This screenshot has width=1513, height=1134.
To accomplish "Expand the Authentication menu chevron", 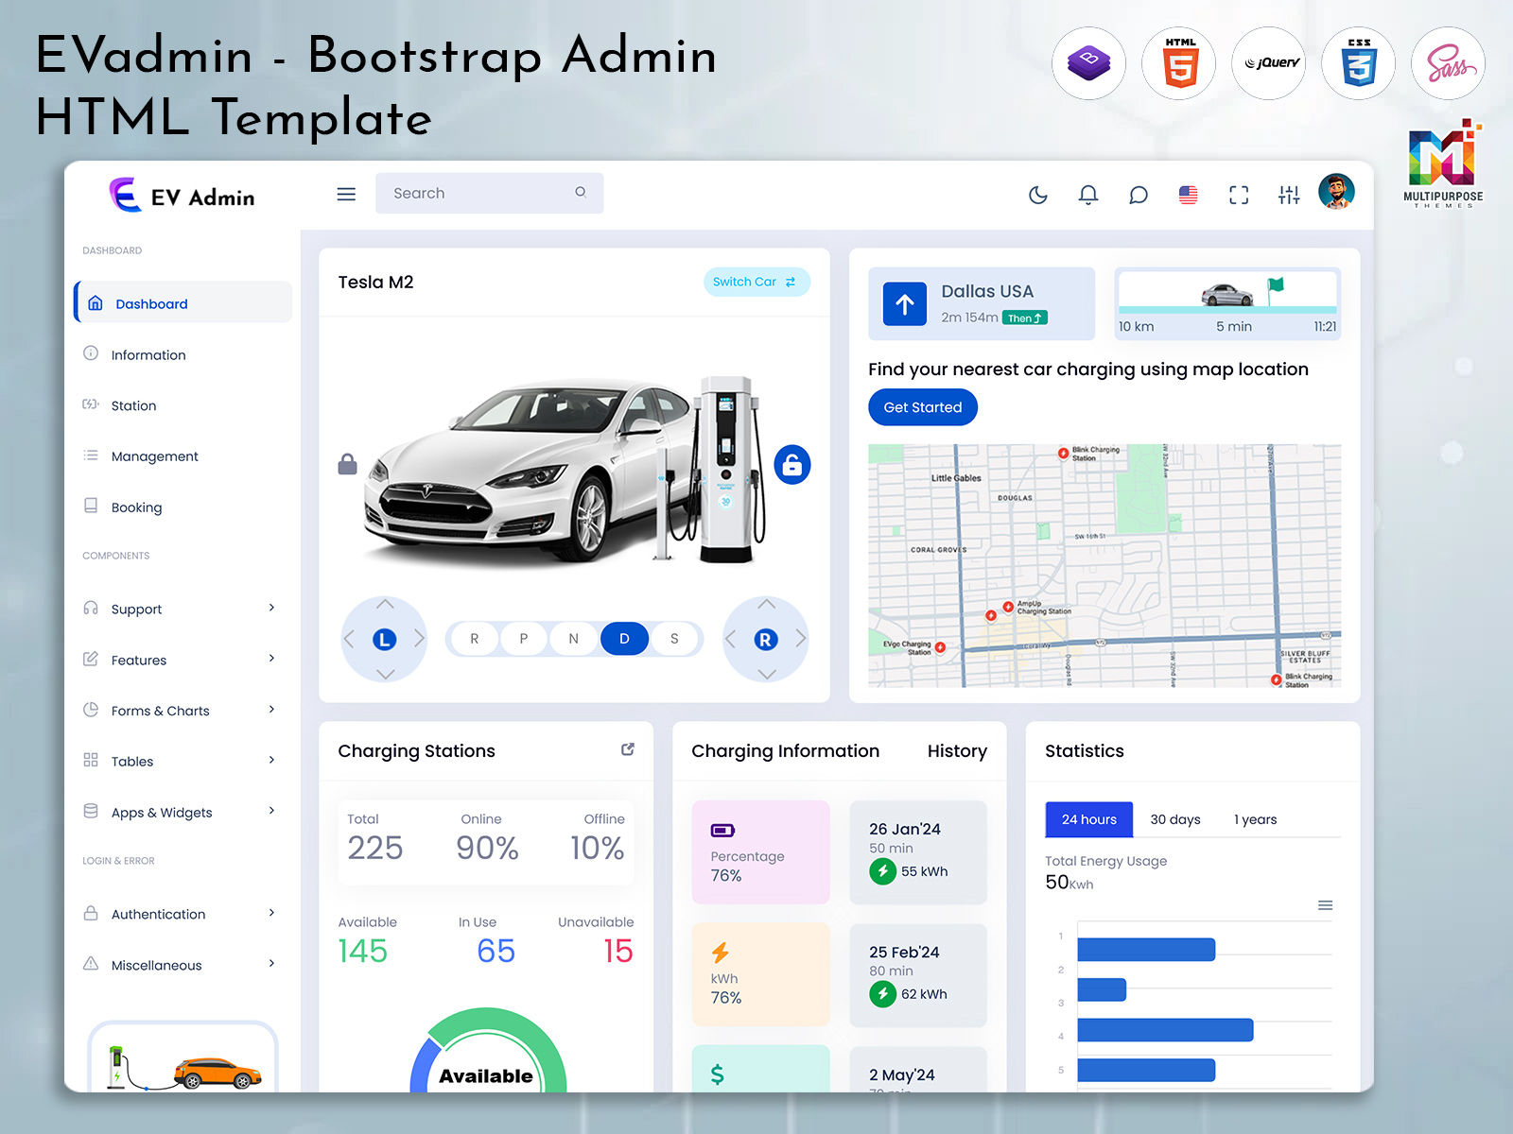I will point(271,913).
